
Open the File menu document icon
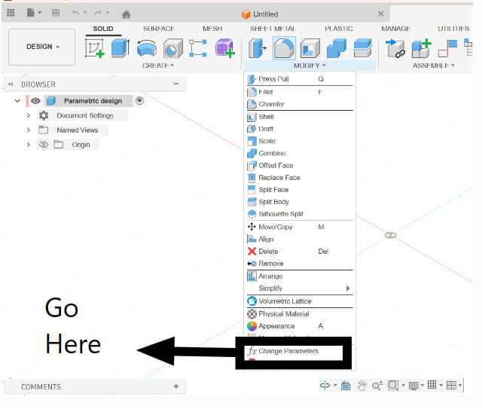(30, 13)
